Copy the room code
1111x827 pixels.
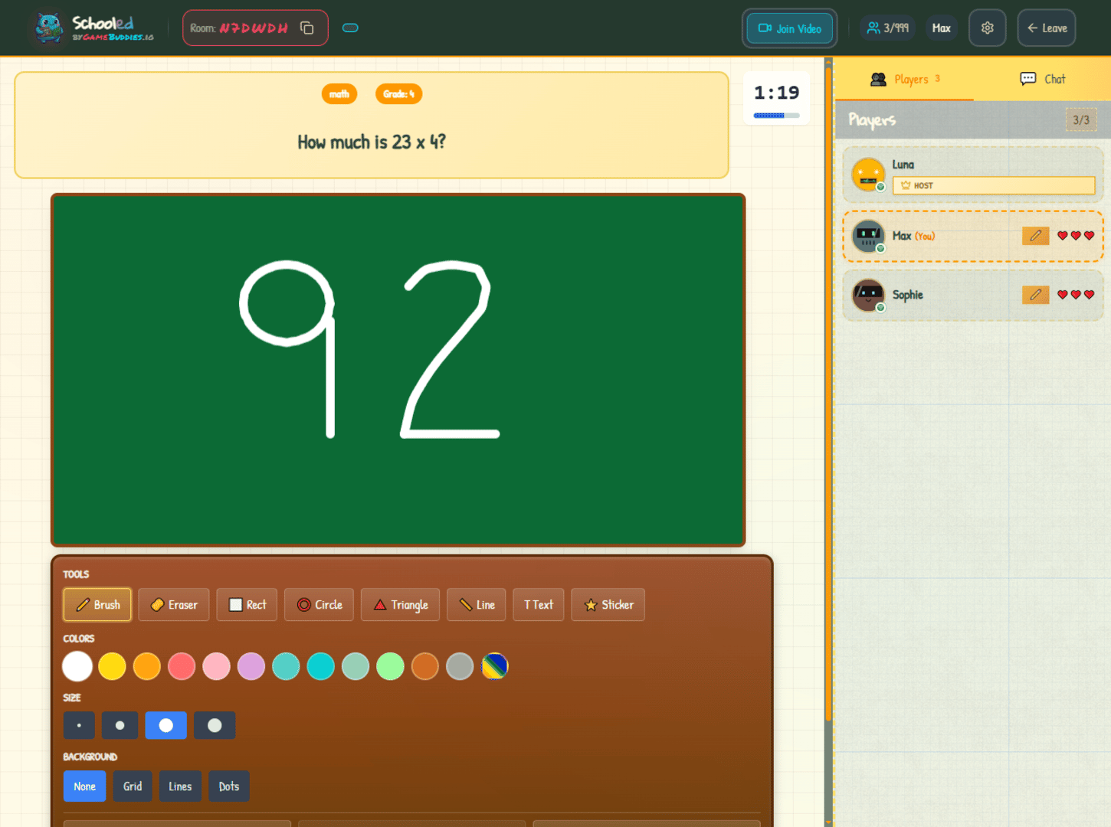coord(307,28)
